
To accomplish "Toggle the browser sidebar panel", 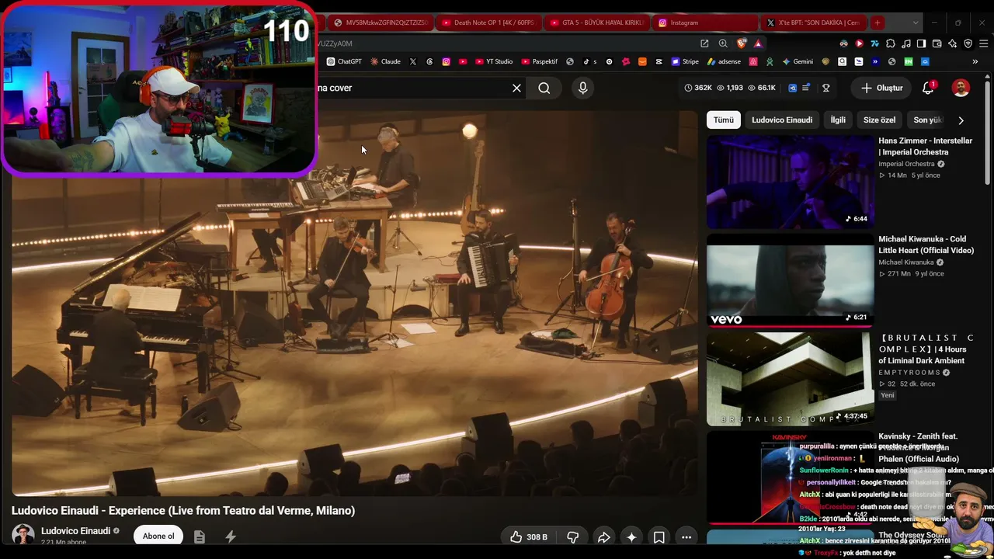I will (x=921, y=43).
